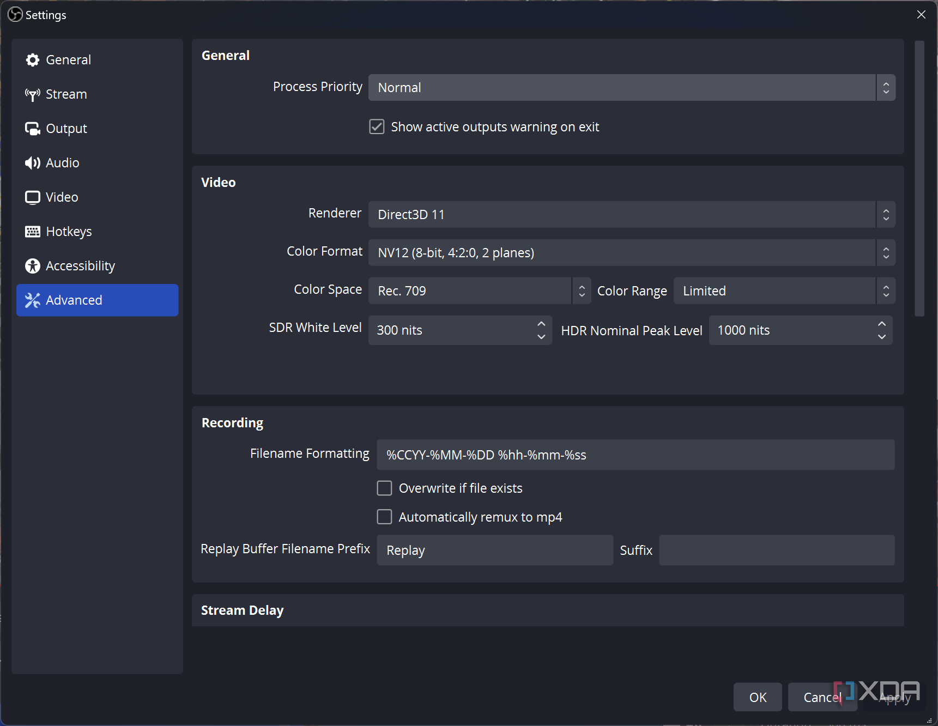Open the Renderer dropdown
Image resolution: width=938 pixels, height=726 pixels.
[x=631, y=215]
